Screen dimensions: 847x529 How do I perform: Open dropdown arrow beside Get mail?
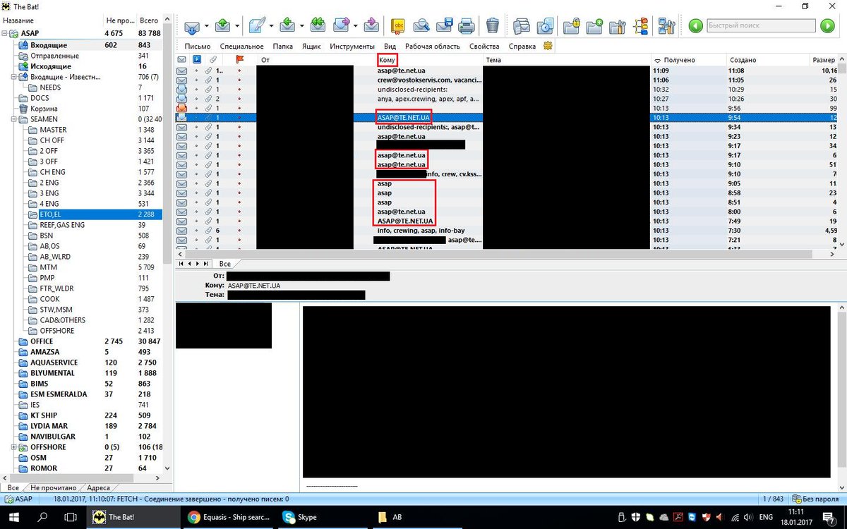(x=207, y=27)
